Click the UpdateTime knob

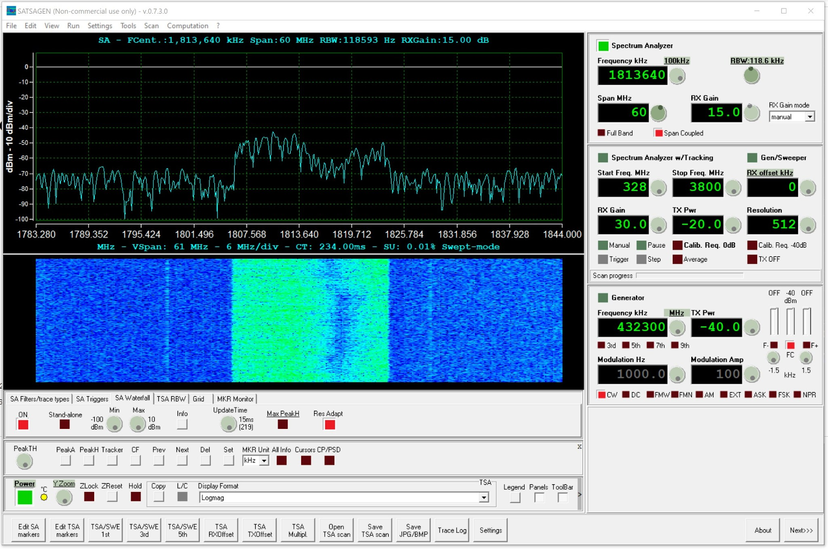tap(228, 425)
